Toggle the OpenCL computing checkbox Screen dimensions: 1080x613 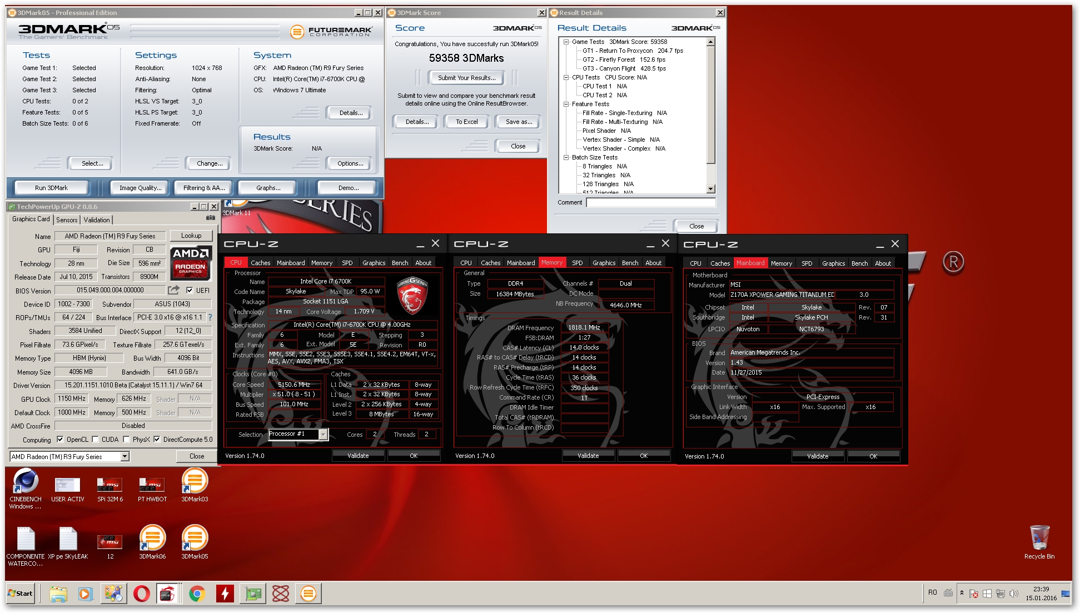click(60, 439)
